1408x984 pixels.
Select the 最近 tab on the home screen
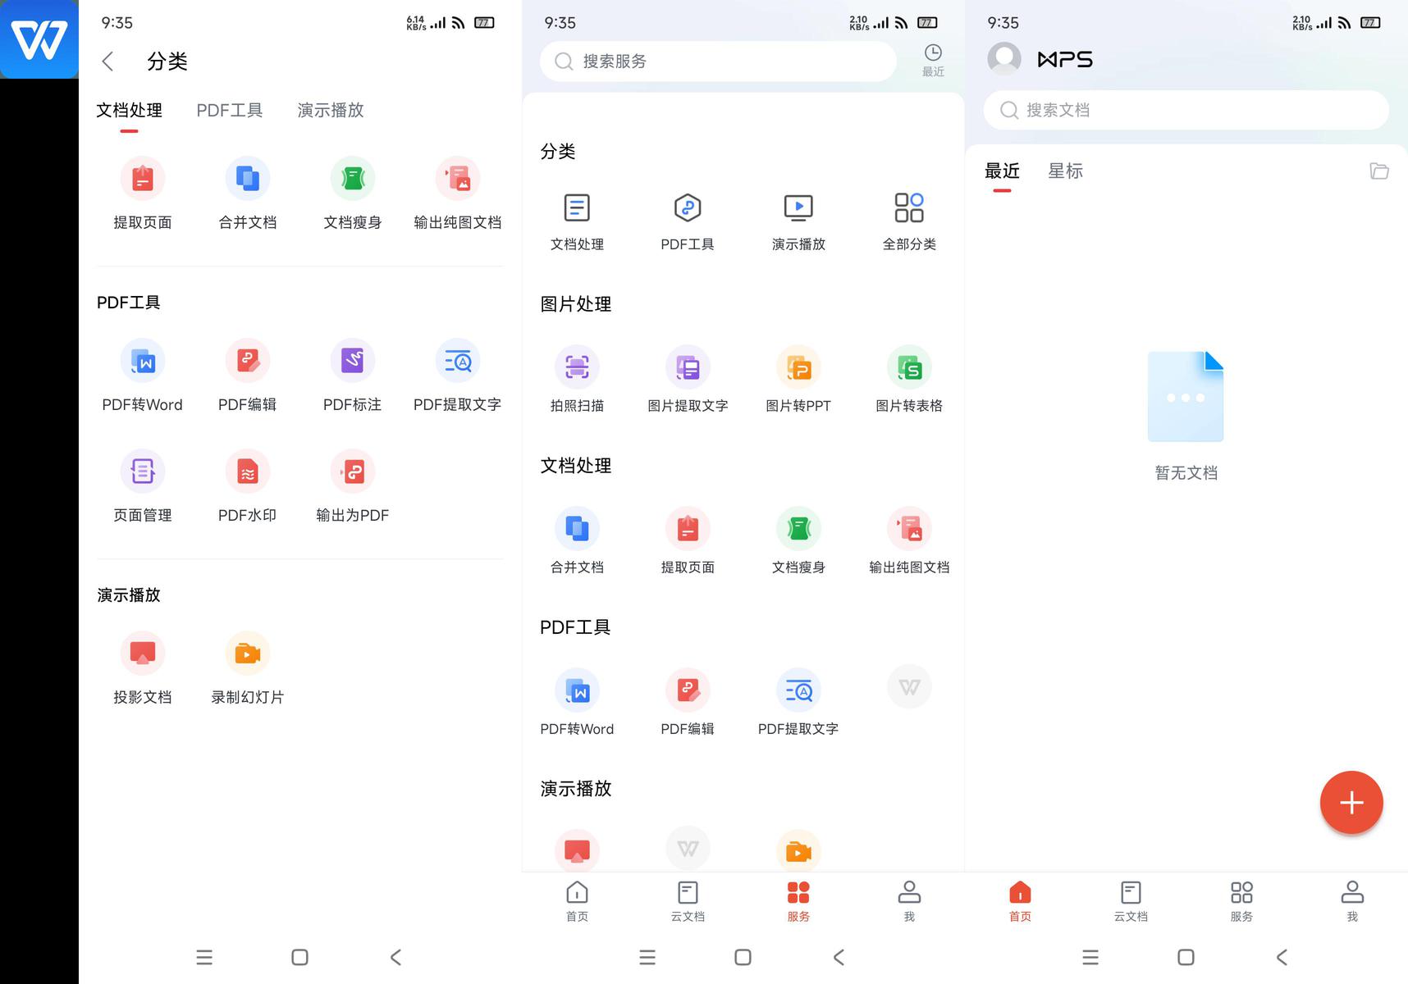tap(1002, 172)
